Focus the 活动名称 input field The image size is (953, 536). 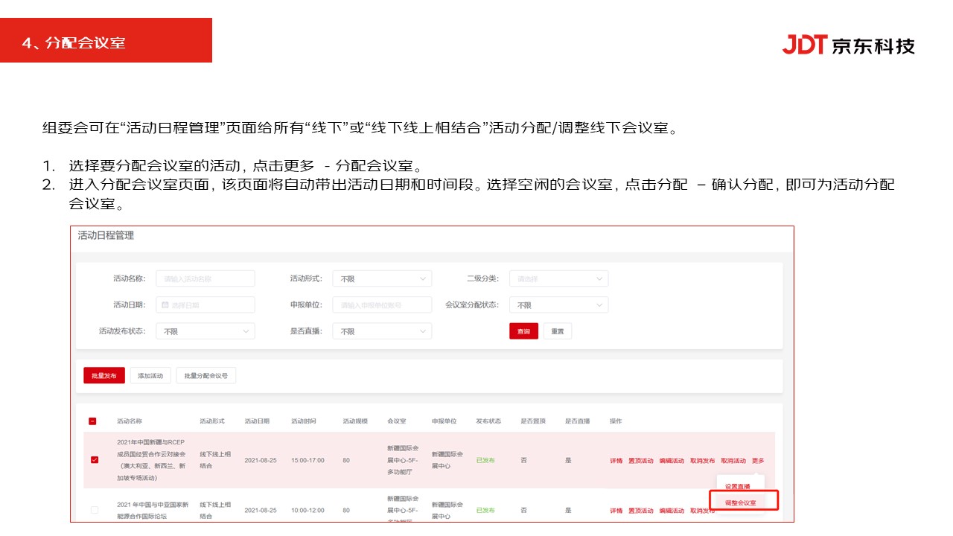click(205, 278)
